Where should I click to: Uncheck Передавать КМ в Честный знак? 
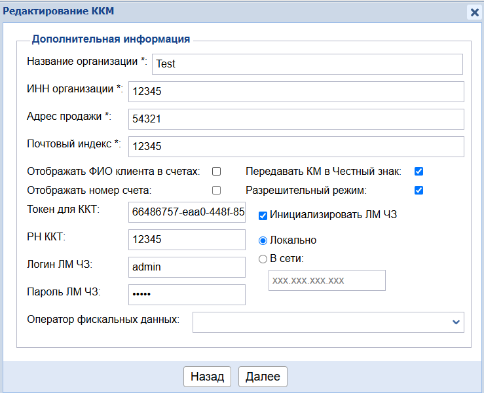(419, 172)
